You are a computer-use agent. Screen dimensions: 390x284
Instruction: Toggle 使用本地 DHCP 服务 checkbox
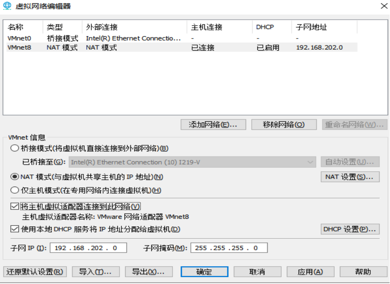tap(15, 229)
